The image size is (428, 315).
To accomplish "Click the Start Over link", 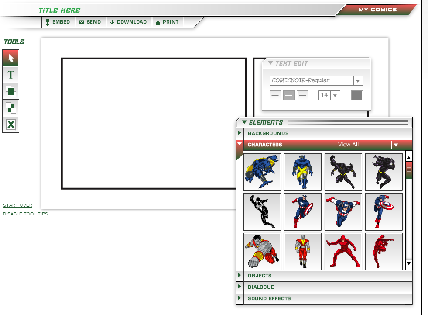I will coord(18,205).
